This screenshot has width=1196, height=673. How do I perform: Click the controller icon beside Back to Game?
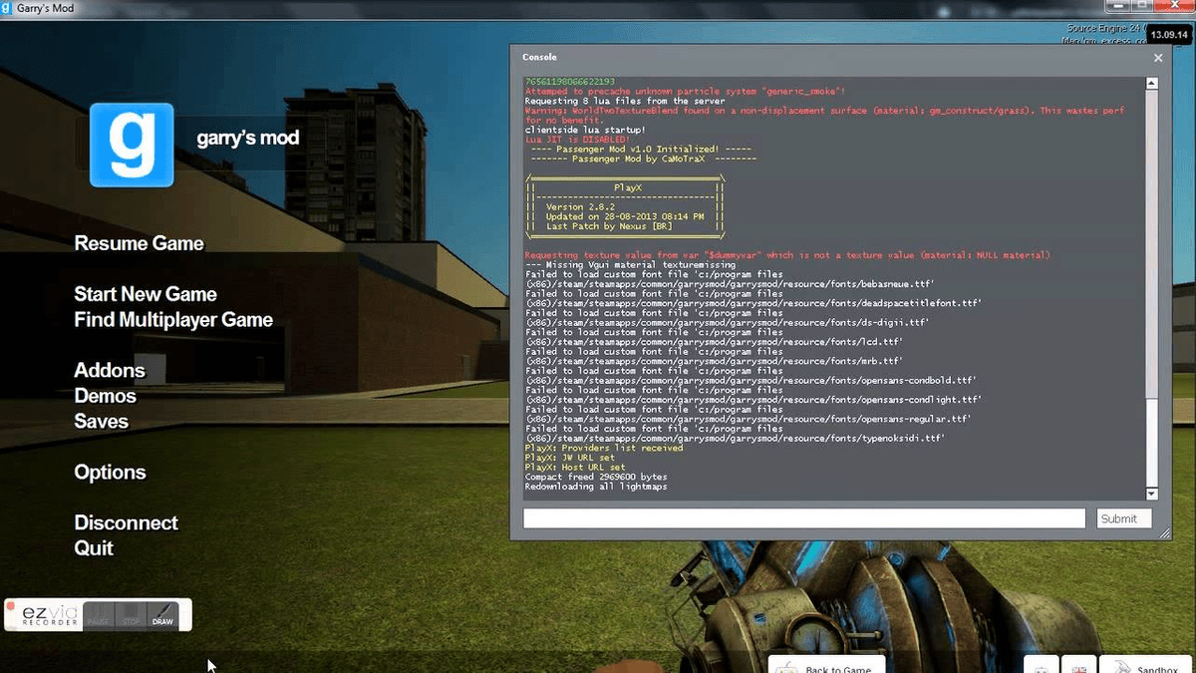pos(787,667)
